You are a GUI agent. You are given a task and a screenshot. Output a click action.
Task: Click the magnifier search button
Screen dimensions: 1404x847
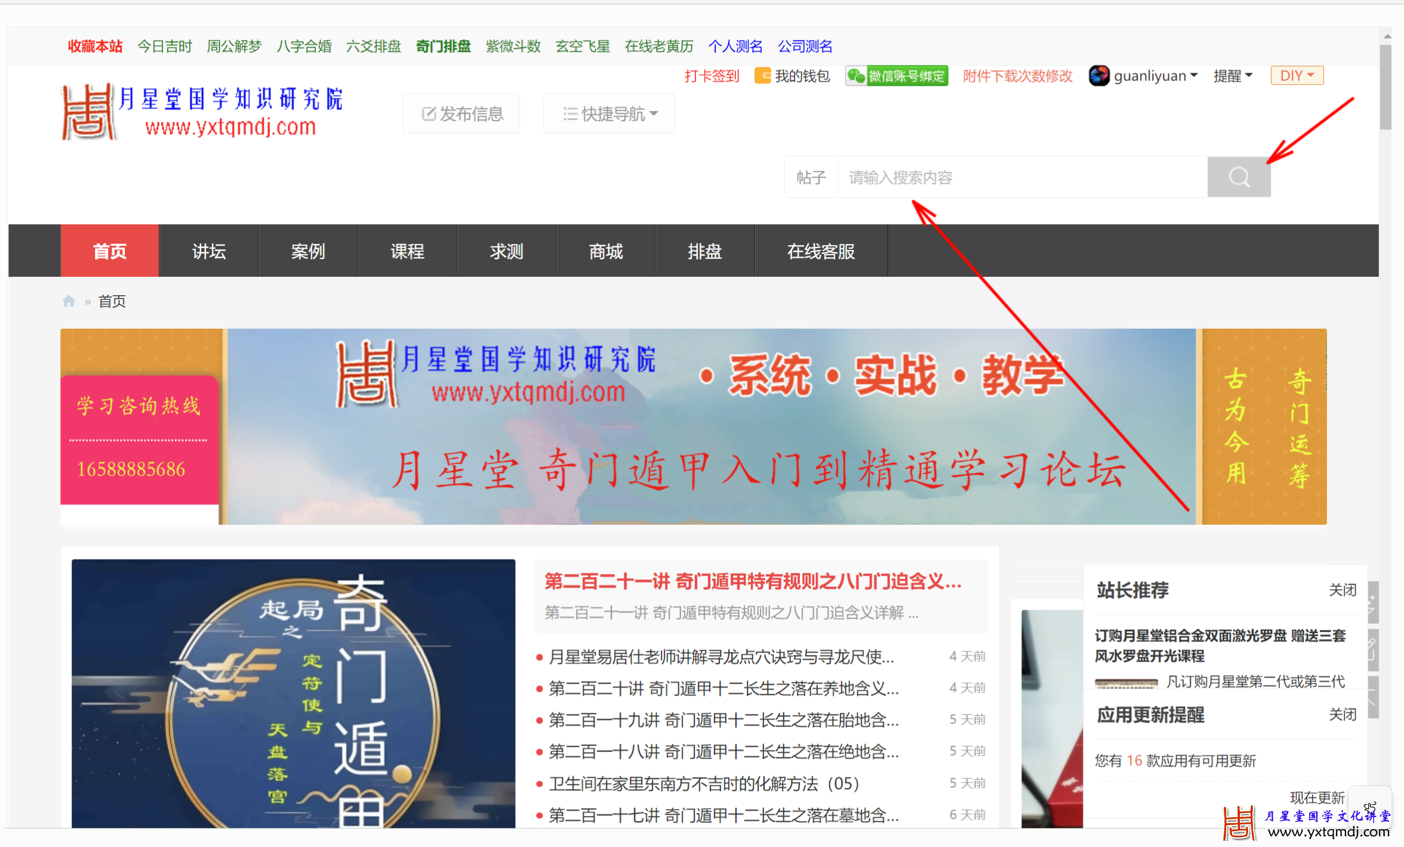pyautogui.click(x=1239, y=177)
